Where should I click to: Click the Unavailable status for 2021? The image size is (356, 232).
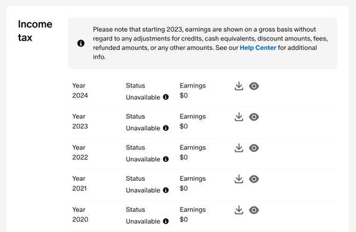tap(143, 190)
